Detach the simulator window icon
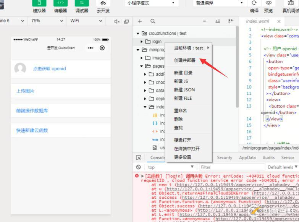Viewport: 299px width, 222px height. tap(126, 21)
